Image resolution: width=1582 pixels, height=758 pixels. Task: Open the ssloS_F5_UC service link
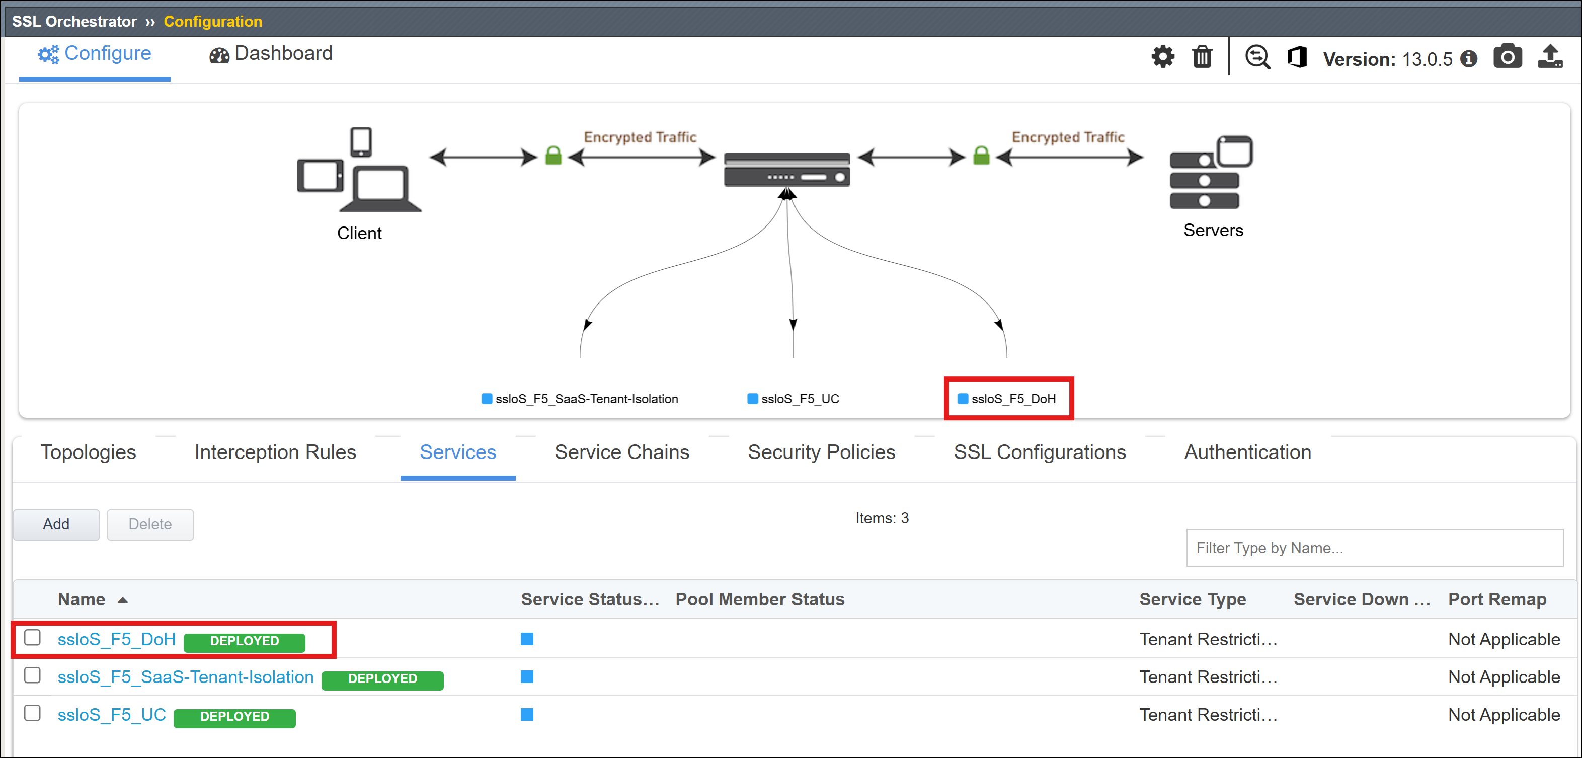112,714
